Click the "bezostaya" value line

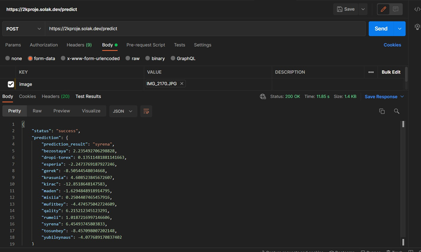coord(79,151)
